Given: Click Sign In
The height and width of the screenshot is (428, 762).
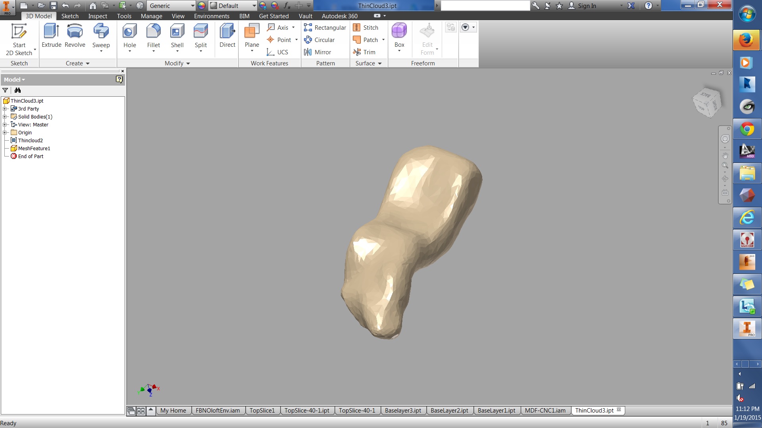Looking at the screenshot, I should 582,6.
